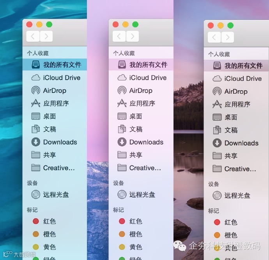269x260 pixels.
Task: Click the back arrow in the mountain-lake Finder window
Action: point(214,37)
